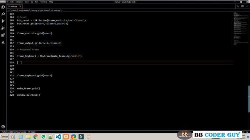The image size is (250, 140).
Task: Select the main.py editor tab
Action: pyautogui.click(x=14, y=6)
